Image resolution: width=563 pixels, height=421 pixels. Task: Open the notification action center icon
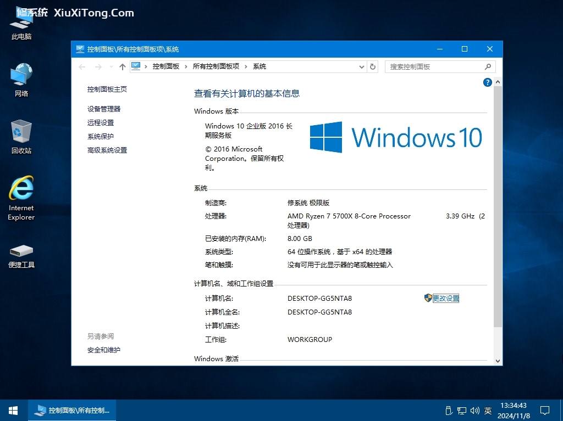[545, 411]
